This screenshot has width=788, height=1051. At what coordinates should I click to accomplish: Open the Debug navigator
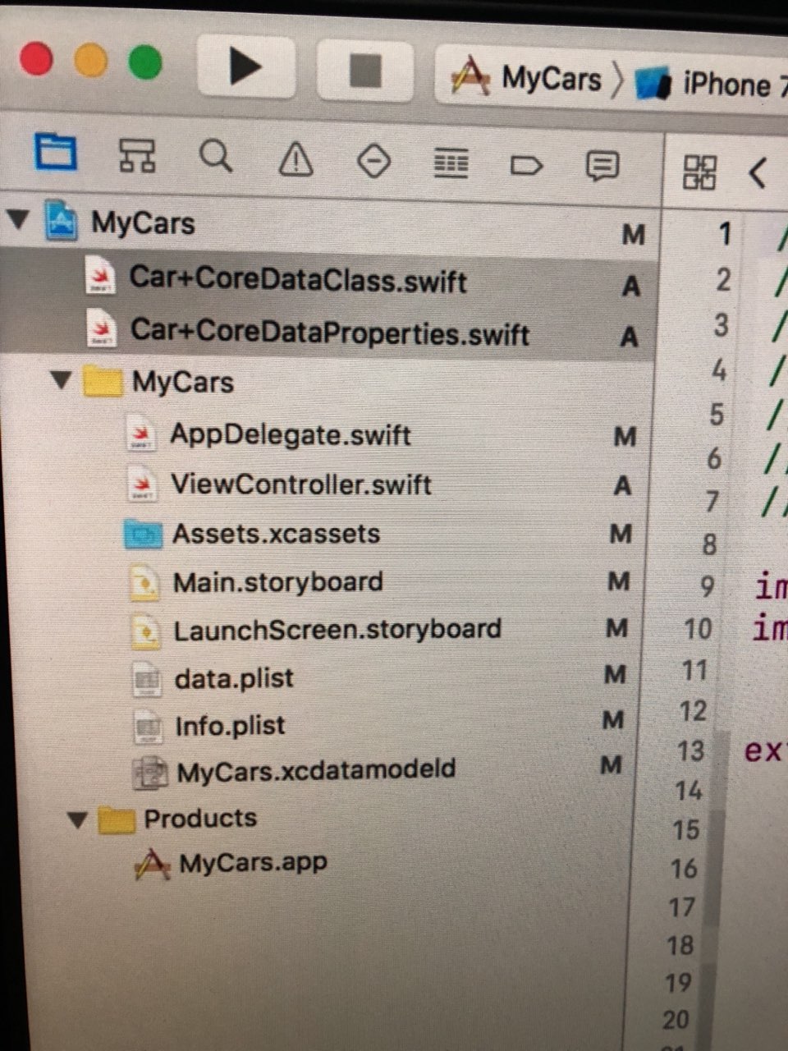pyautogui.click(x=451, y=164)
